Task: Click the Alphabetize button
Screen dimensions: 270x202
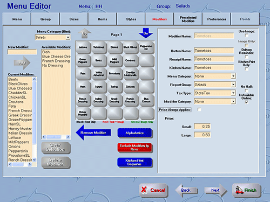Action: (134, 133)
